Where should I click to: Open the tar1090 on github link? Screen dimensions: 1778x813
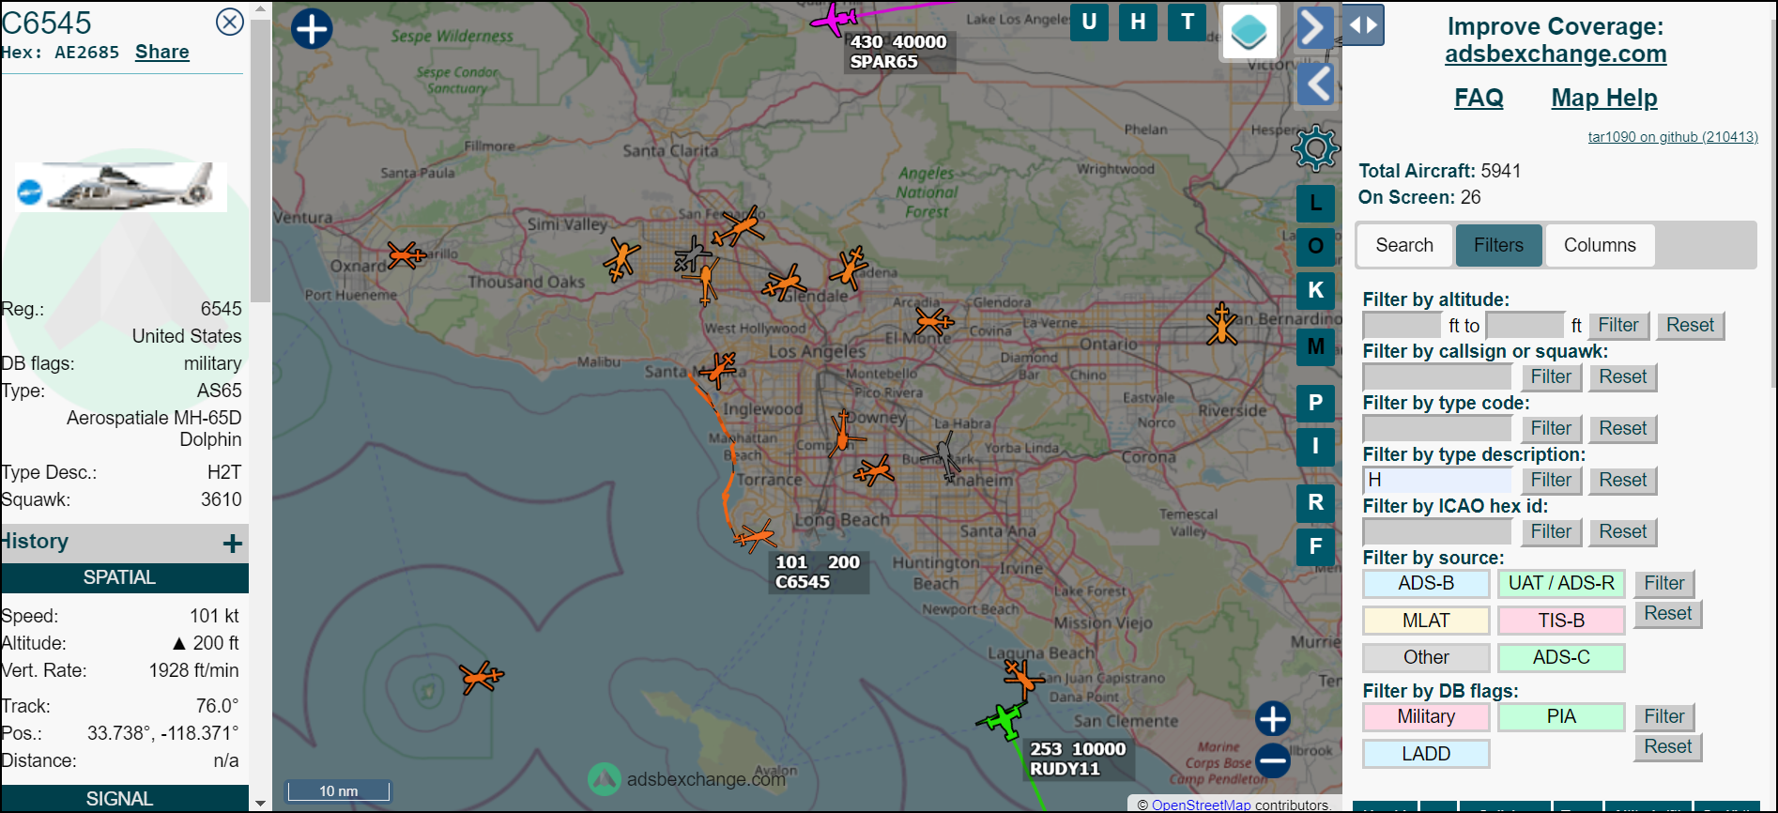click(x=1673, y=137)
